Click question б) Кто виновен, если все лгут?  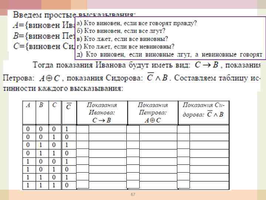pos(121,31)
